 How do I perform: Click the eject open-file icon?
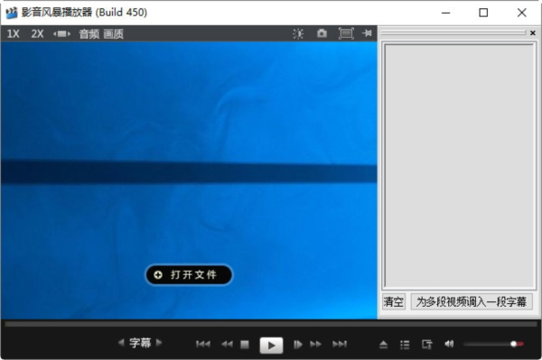383,344
